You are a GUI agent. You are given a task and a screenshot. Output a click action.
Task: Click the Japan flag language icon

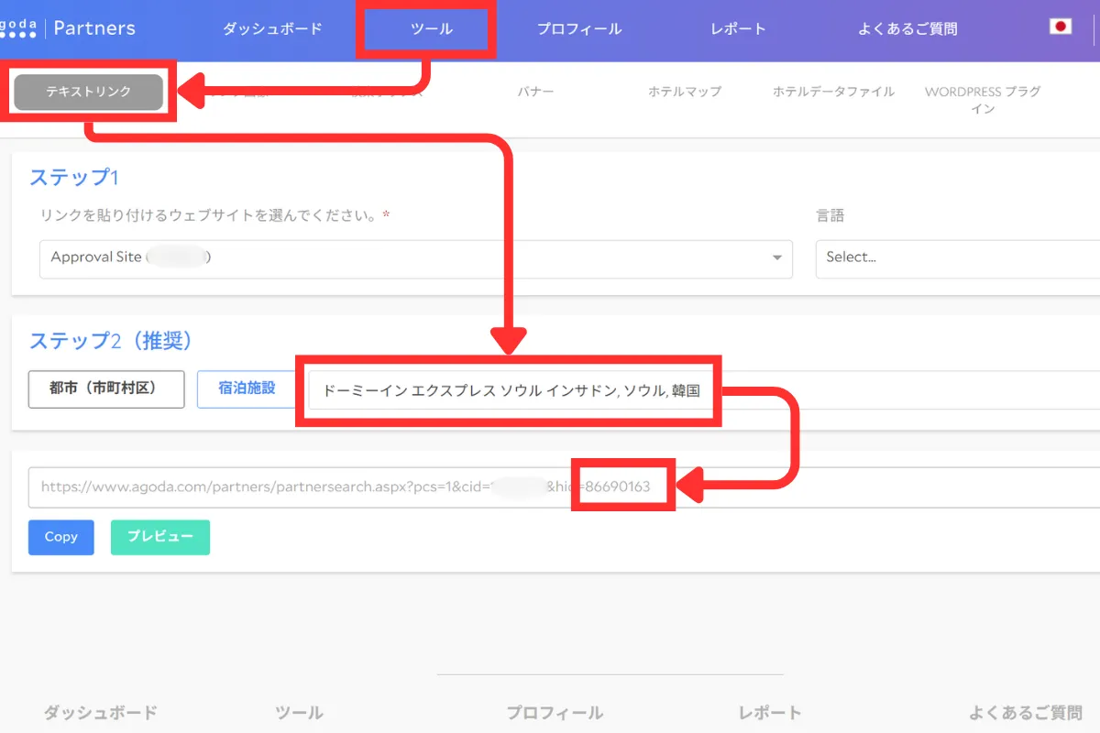1061,27
